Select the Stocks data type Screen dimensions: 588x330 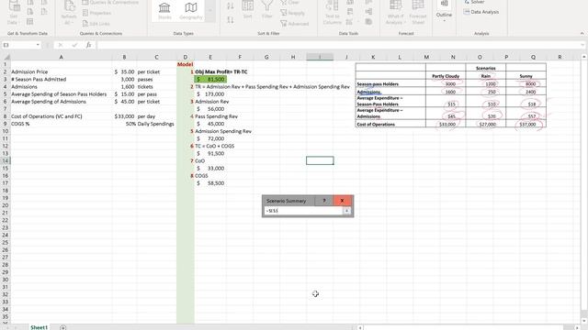164,11
